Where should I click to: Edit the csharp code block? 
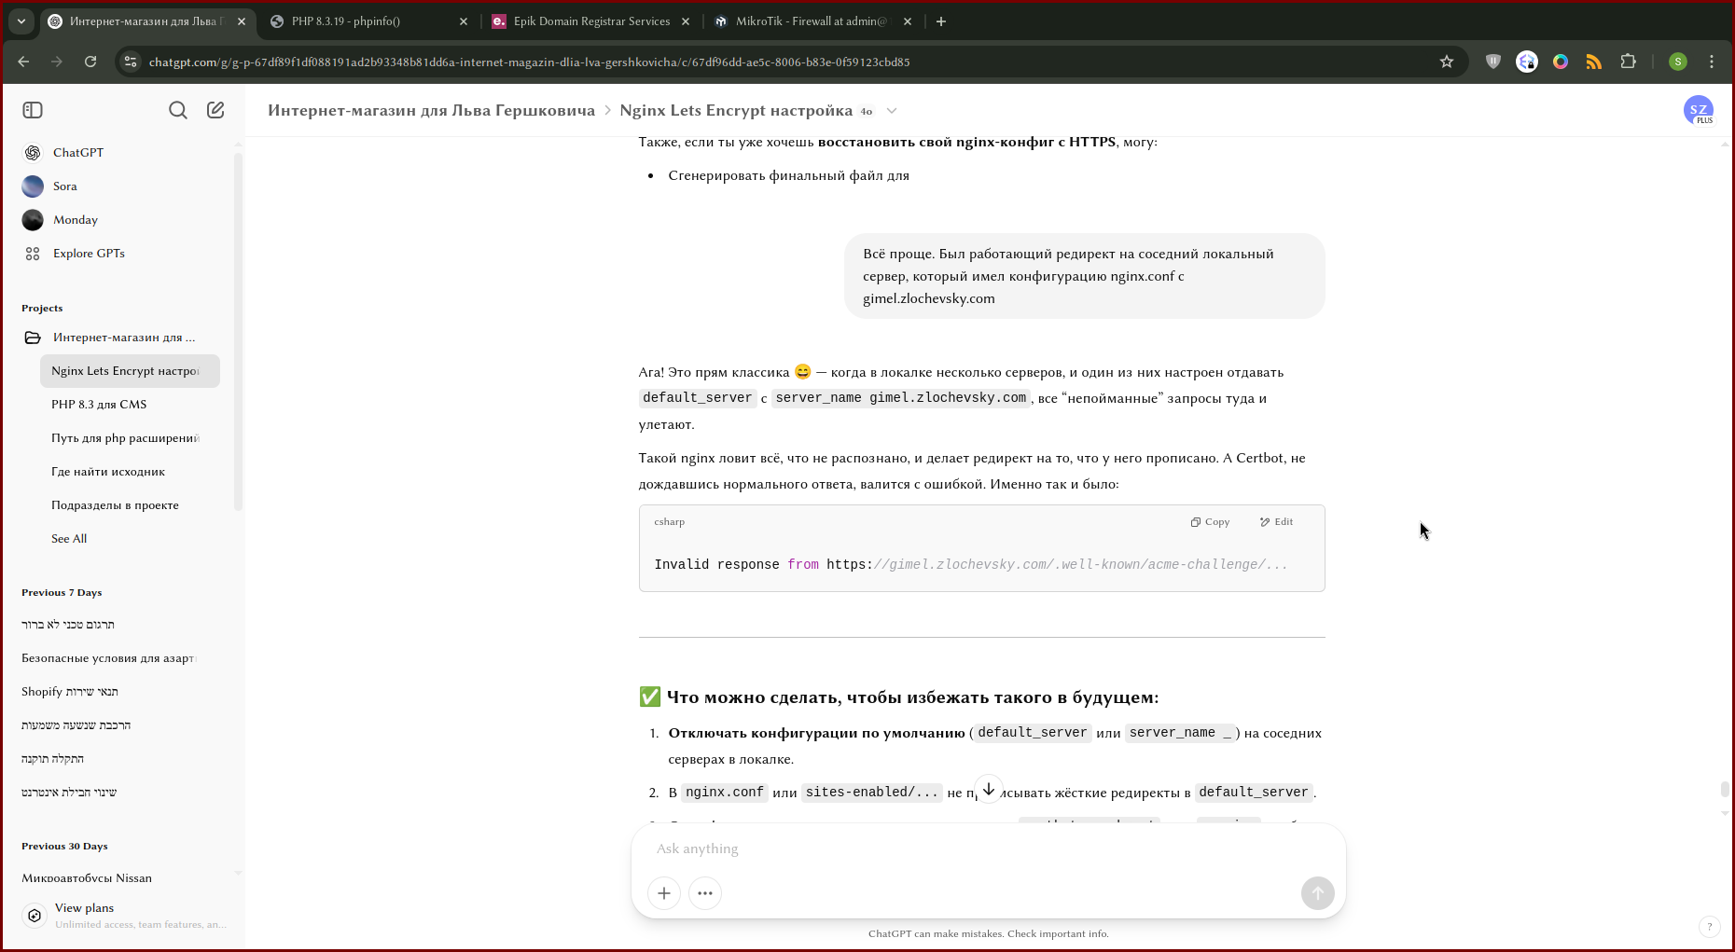coord(1276,522)
